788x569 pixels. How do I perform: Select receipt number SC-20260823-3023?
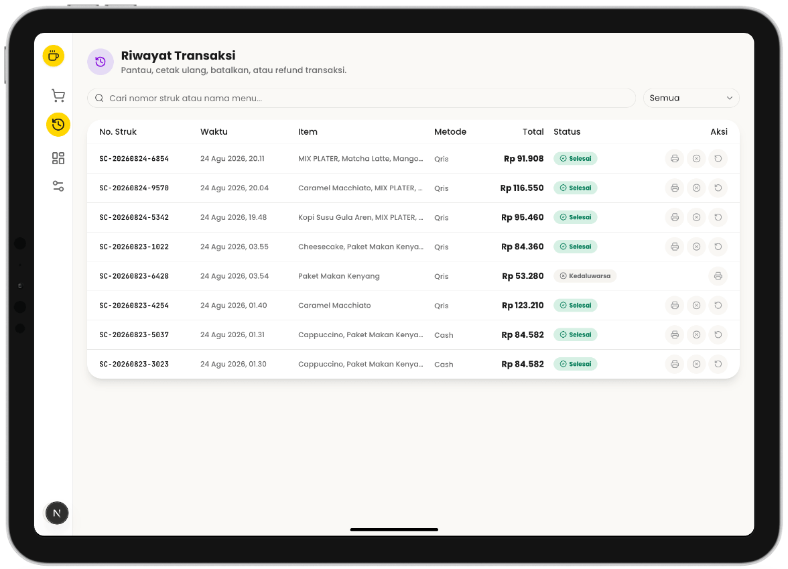tap(134, 364)
